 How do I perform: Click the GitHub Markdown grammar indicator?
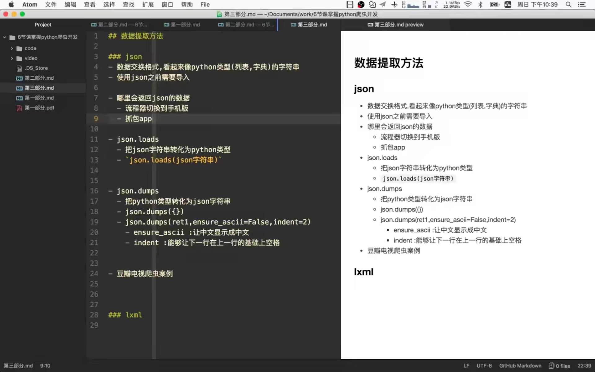pyautogui.click(x=520, y=365)
